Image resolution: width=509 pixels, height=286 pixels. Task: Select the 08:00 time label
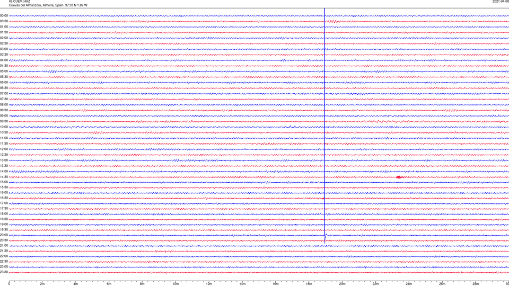[x=4, y=104]
